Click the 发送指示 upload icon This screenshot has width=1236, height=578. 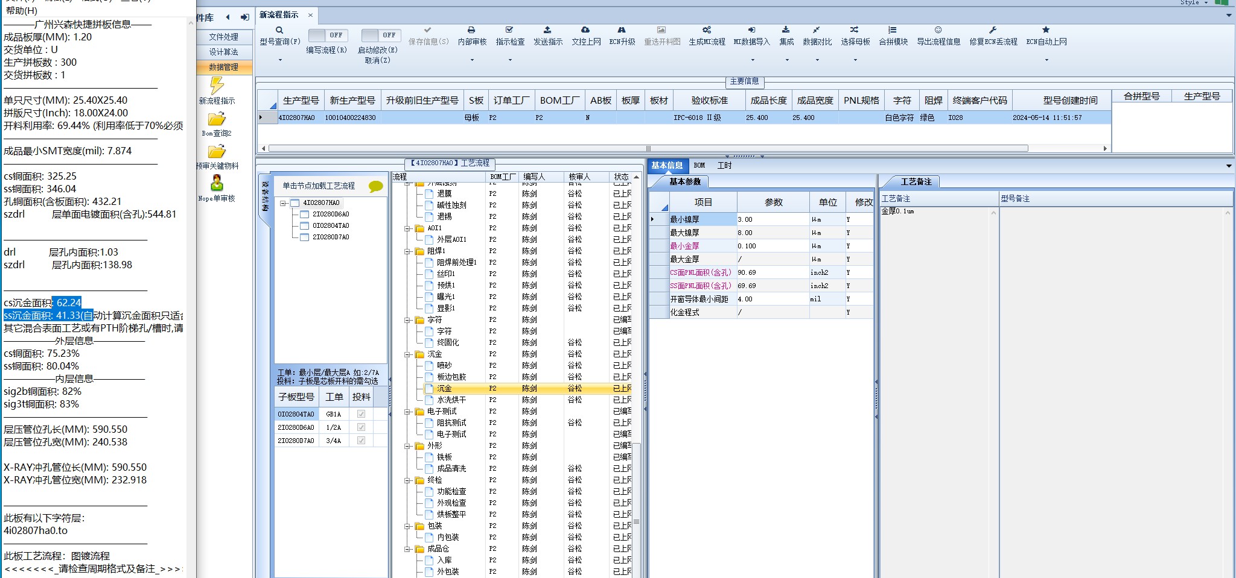coord(547,30)
